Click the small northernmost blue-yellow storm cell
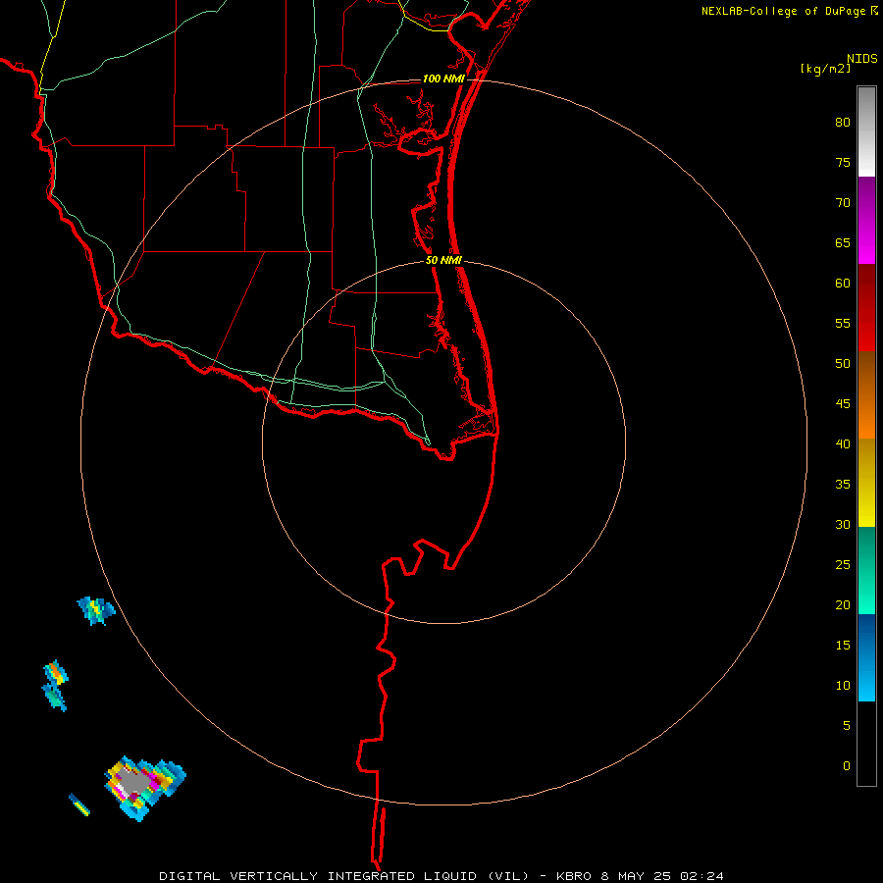Viewport: 883px width, 883px height. pos(96,610)
